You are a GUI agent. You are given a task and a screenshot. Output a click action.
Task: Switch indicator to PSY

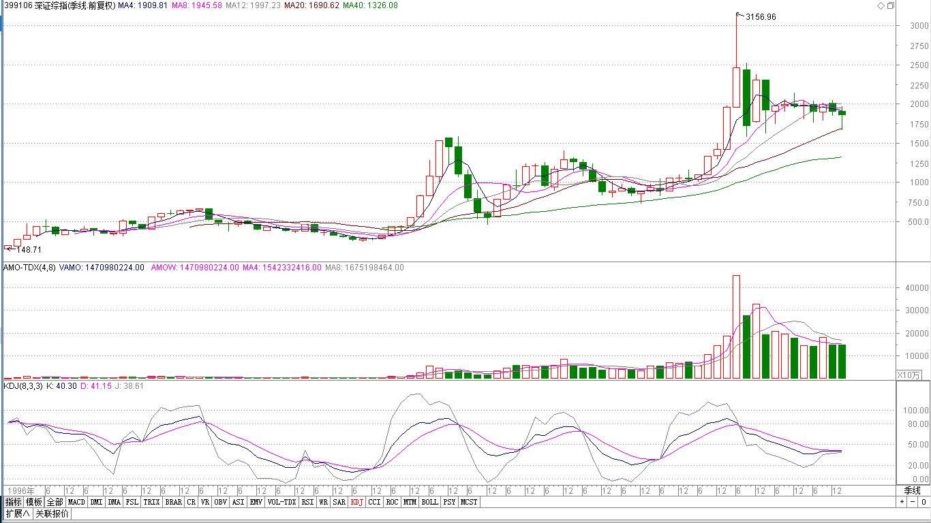450,502
